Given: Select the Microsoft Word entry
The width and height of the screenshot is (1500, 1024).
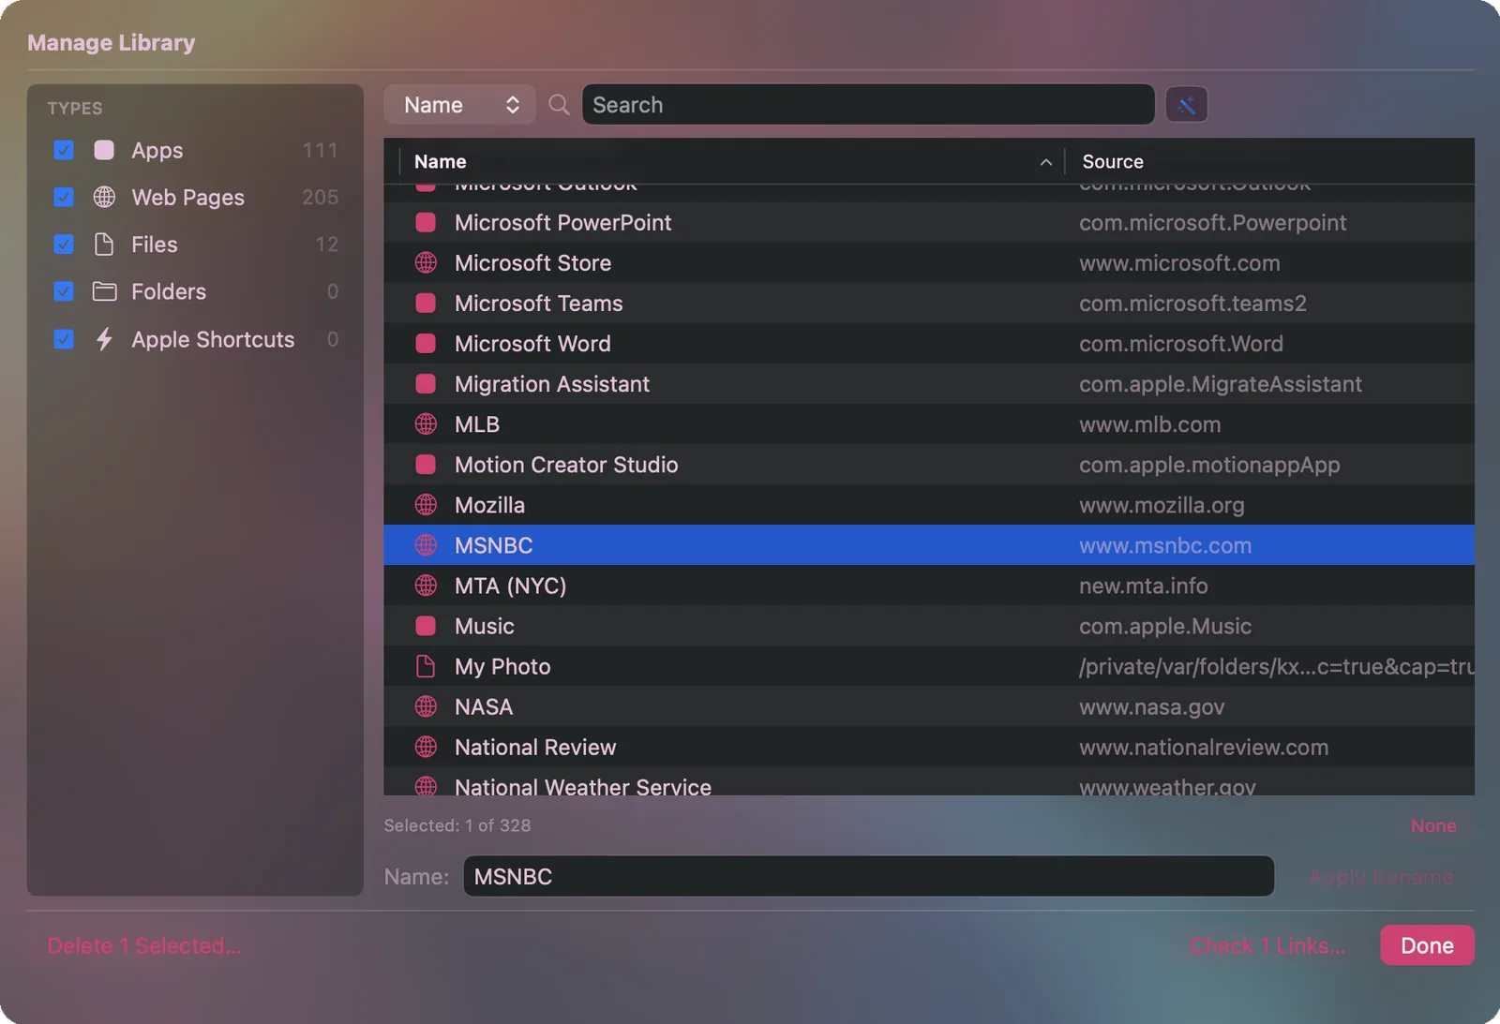Looking at the screenshot, I should click(x=928, y=344).
